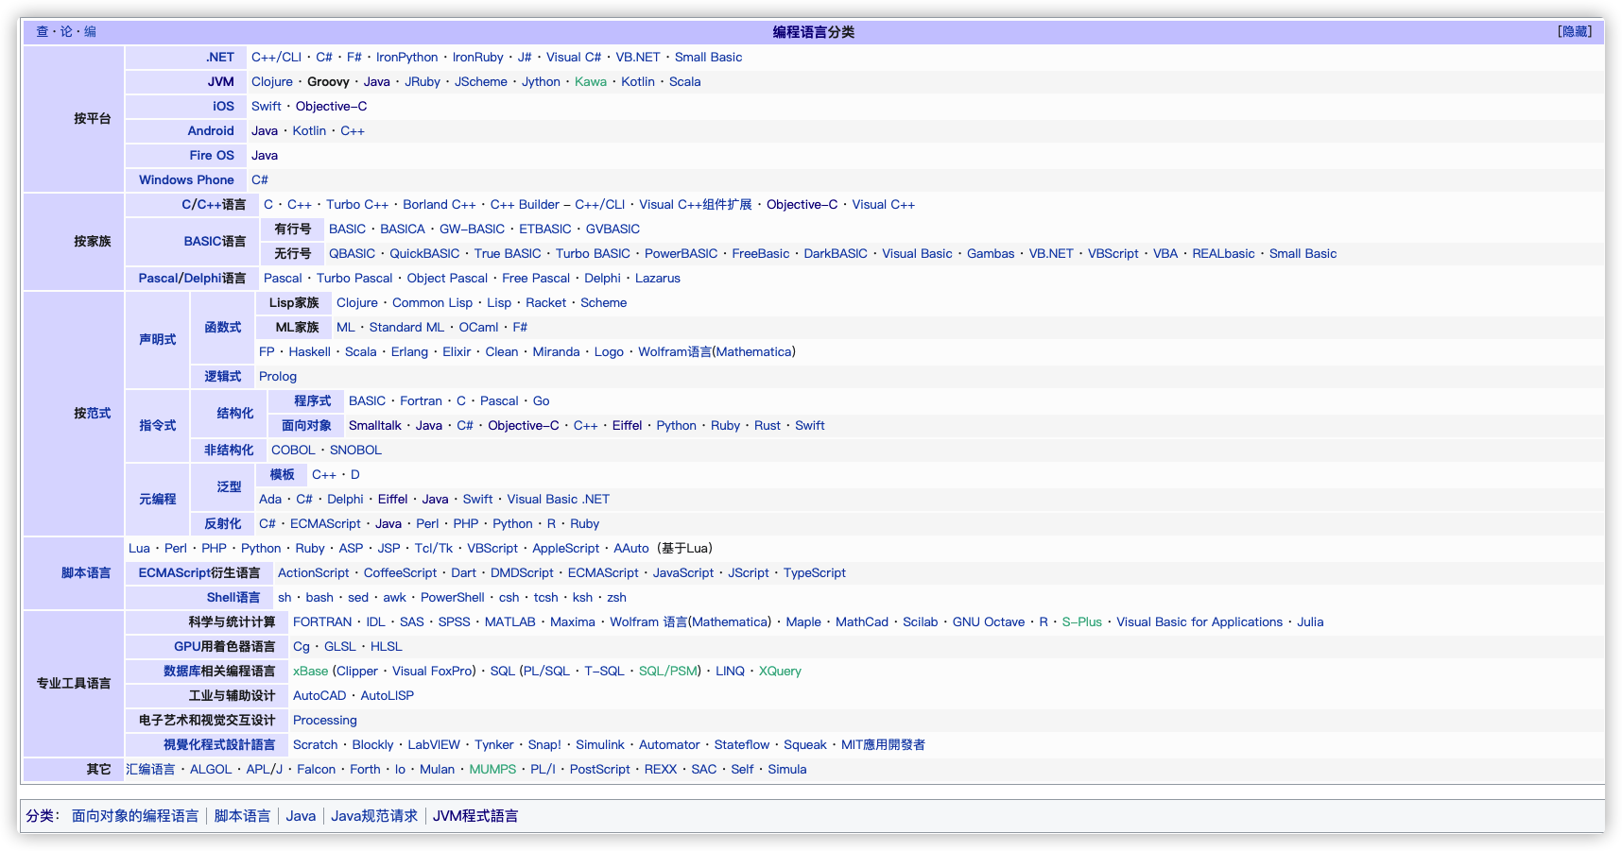Open the 面向对象的编程语言 category link
This screenshot has height=851, width=1622.
135,815
